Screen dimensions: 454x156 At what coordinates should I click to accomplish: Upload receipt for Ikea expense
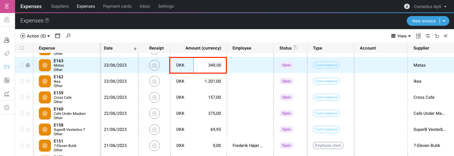click(x=154, y=81)
